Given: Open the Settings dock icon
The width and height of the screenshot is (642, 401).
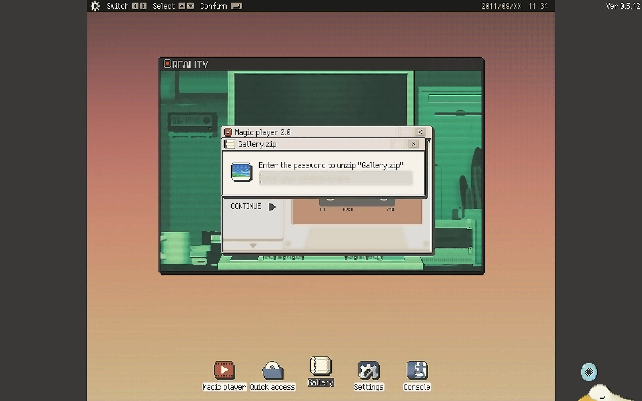Looking at the screenshot, I should [x=369, y=370].
